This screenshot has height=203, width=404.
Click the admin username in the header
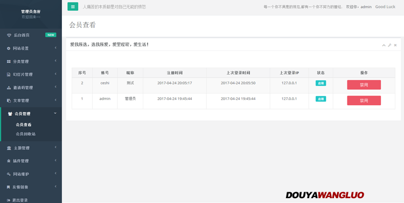tap(366, 7)
